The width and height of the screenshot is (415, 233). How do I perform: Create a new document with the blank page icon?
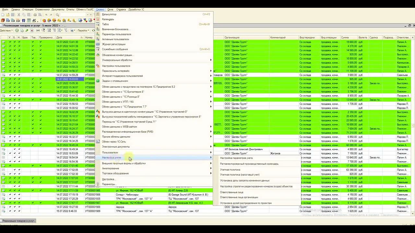click(3, 15)
